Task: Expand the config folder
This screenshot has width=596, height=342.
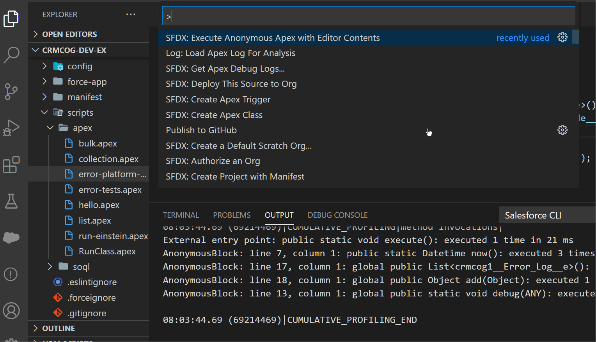Action: (x=44, y=66)
